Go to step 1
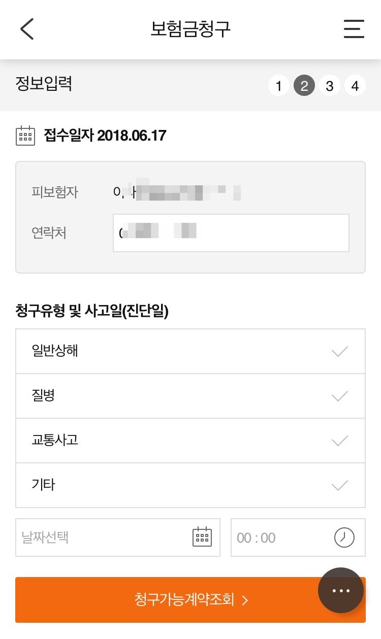Image resolution: width=381 pixels, height=639 pixels. coord(278,86)
